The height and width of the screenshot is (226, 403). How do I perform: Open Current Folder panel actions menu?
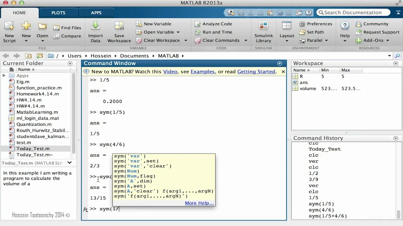point(70,63)
